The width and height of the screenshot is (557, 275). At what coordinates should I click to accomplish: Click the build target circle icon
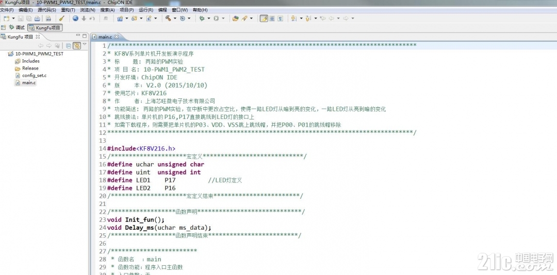182,19
